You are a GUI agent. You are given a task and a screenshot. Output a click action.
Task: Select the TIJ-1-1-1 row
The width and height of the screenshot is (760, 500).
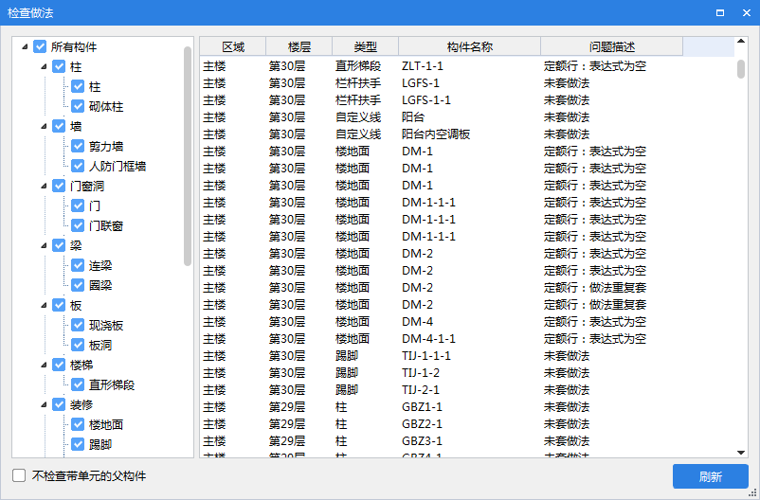[x=467, y=356]
